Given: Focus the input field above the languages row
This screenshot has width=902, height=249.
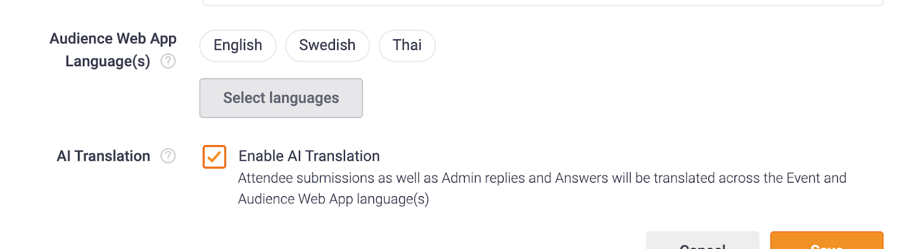Looking at the screenshot, I should coord(541,2).
